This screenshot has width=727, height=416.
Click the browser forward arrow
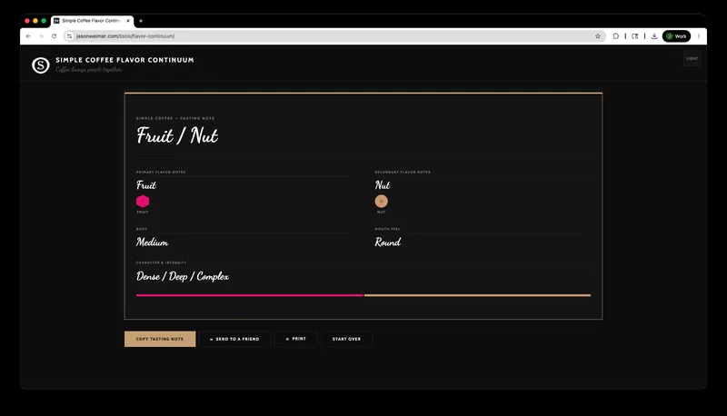(41, 36)
